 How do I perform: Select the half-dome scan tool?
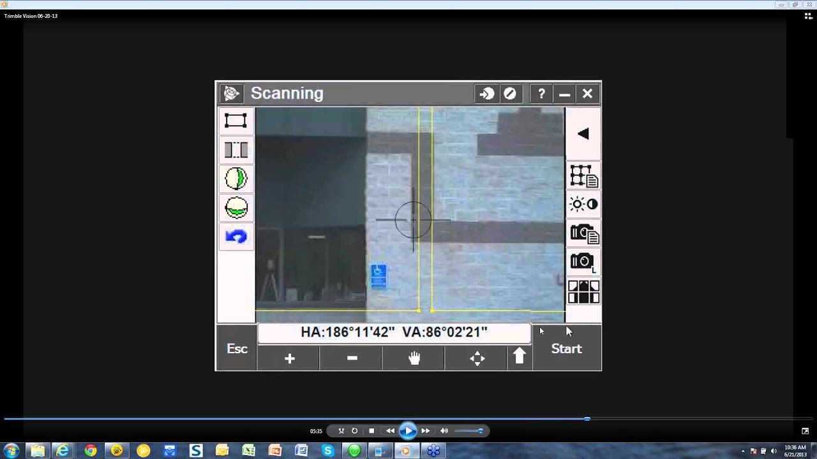(236, 178)
